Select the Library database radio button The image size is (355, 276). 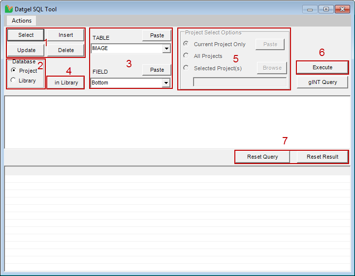(x=13, y=80)
